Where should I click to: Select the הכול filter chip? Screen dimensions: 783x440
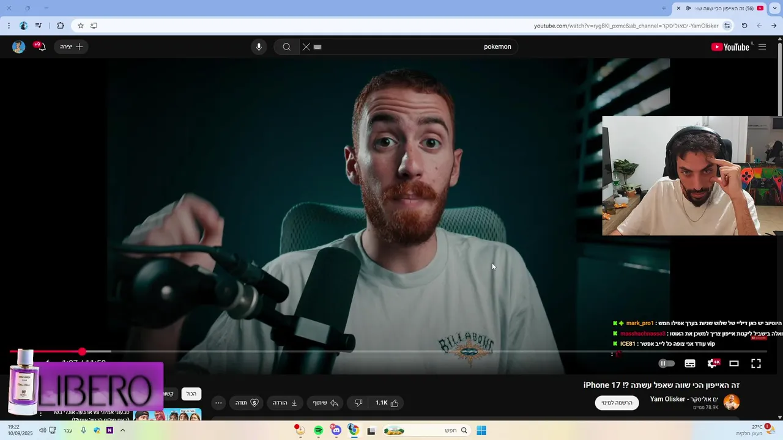pos(191,394)
